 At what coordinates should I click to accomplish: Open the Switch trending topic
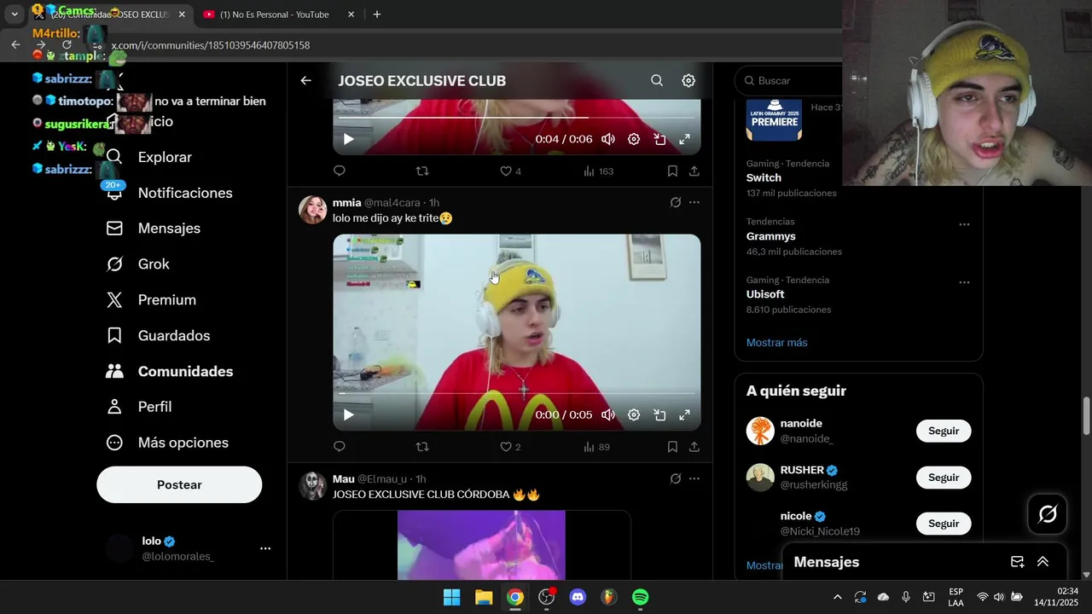tap(764, 178)
